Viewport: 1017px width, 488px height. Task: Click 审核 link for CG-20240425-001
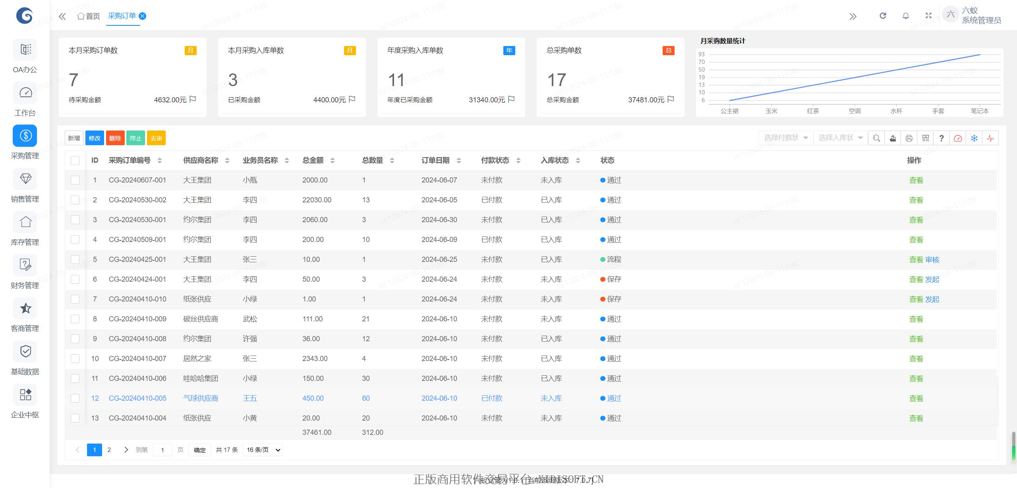pos(932,260)
